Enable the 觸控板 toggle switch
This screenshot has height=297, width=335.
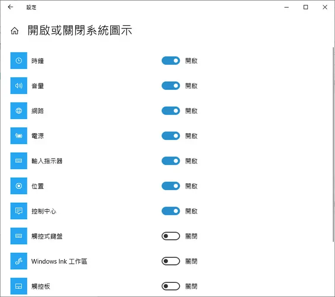coord(171,286)
